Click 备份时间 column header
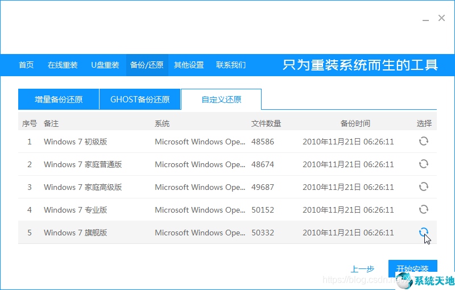Screen dimensions: 455x290 (x=355, y=123)
